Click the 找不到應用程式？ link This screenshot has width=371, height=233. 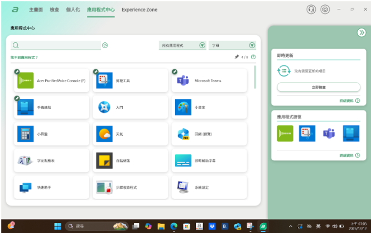pyautogui.click(x=24, y=57)
